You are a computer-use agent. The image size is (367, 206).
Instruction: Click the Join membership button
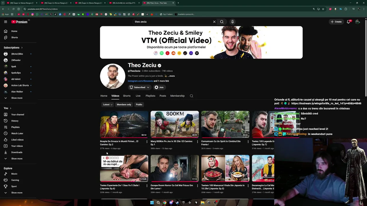point(159,87)
